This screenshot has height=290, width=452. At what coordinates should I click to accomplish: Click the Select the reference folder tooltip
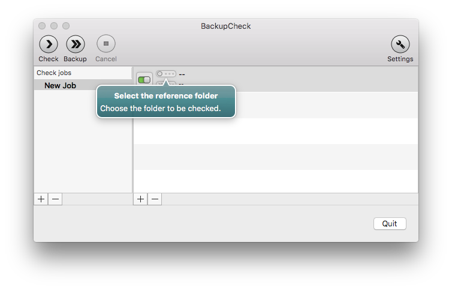(166, 101)
